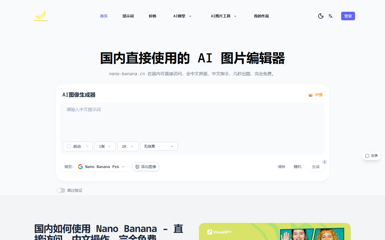The height and width of the screenshot is (240, 385).
Task: Click the 反馈 feedback button
Action: click(x=371, y=156)
